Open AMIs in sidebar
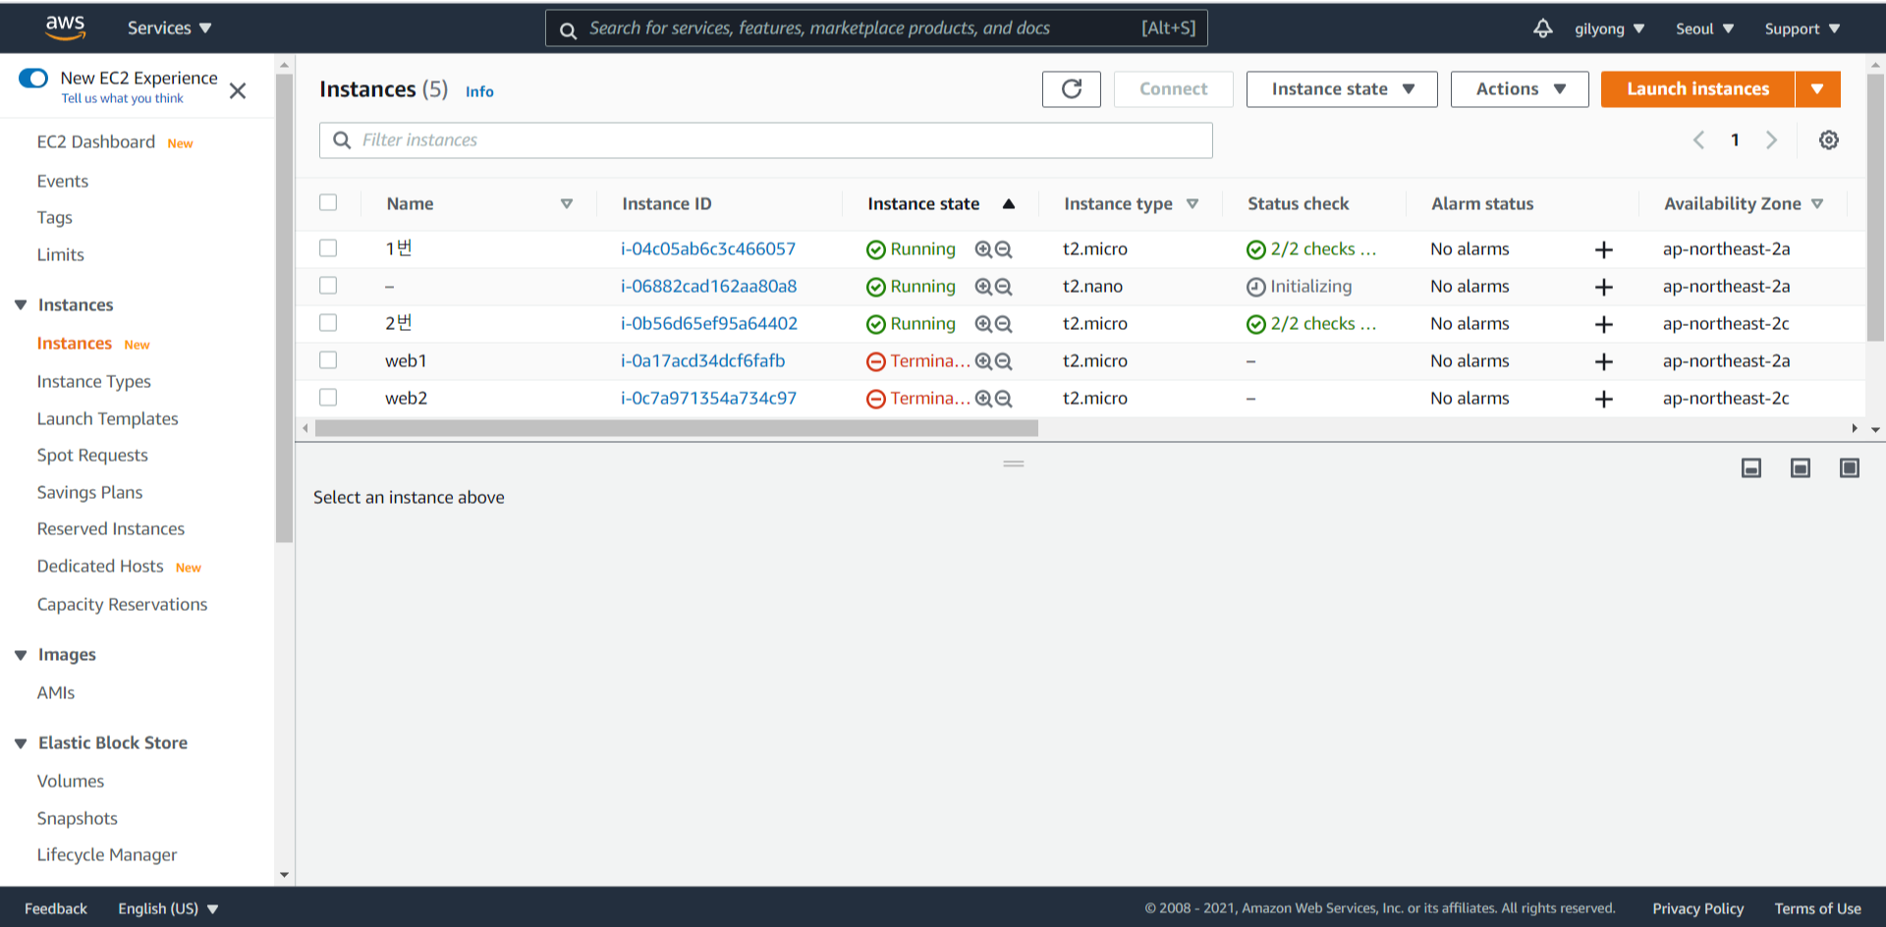Screen dimensions: 1886x927 (x=56, y=692)
